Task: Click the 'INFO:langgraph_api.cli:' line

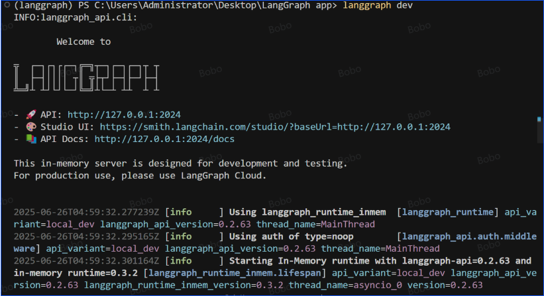Action: click(x=76, y=18)
